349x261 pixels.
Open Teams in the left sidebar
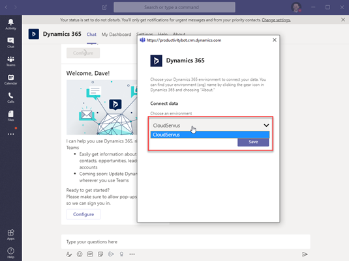[10, 61]
